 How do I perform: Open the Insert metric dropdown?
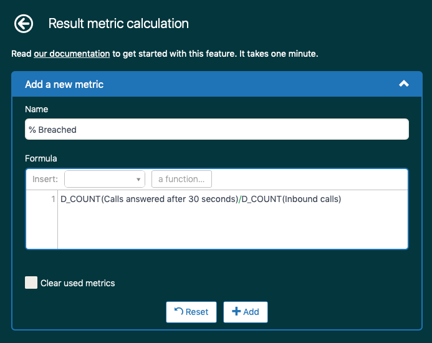coord(105,180)
